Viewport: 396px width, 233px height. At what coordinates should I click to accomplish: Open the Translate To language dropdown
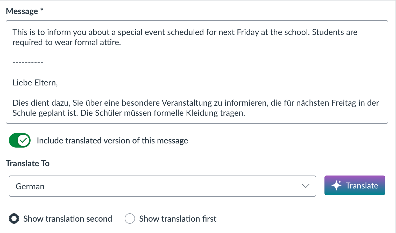point(162,186)
